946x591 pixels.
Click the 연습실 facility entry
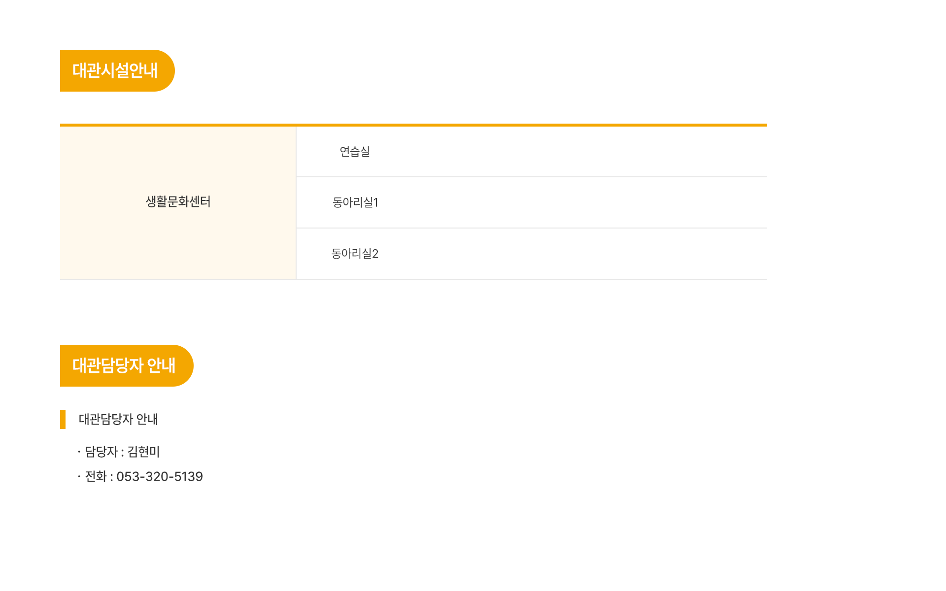(x=355, y=152)
